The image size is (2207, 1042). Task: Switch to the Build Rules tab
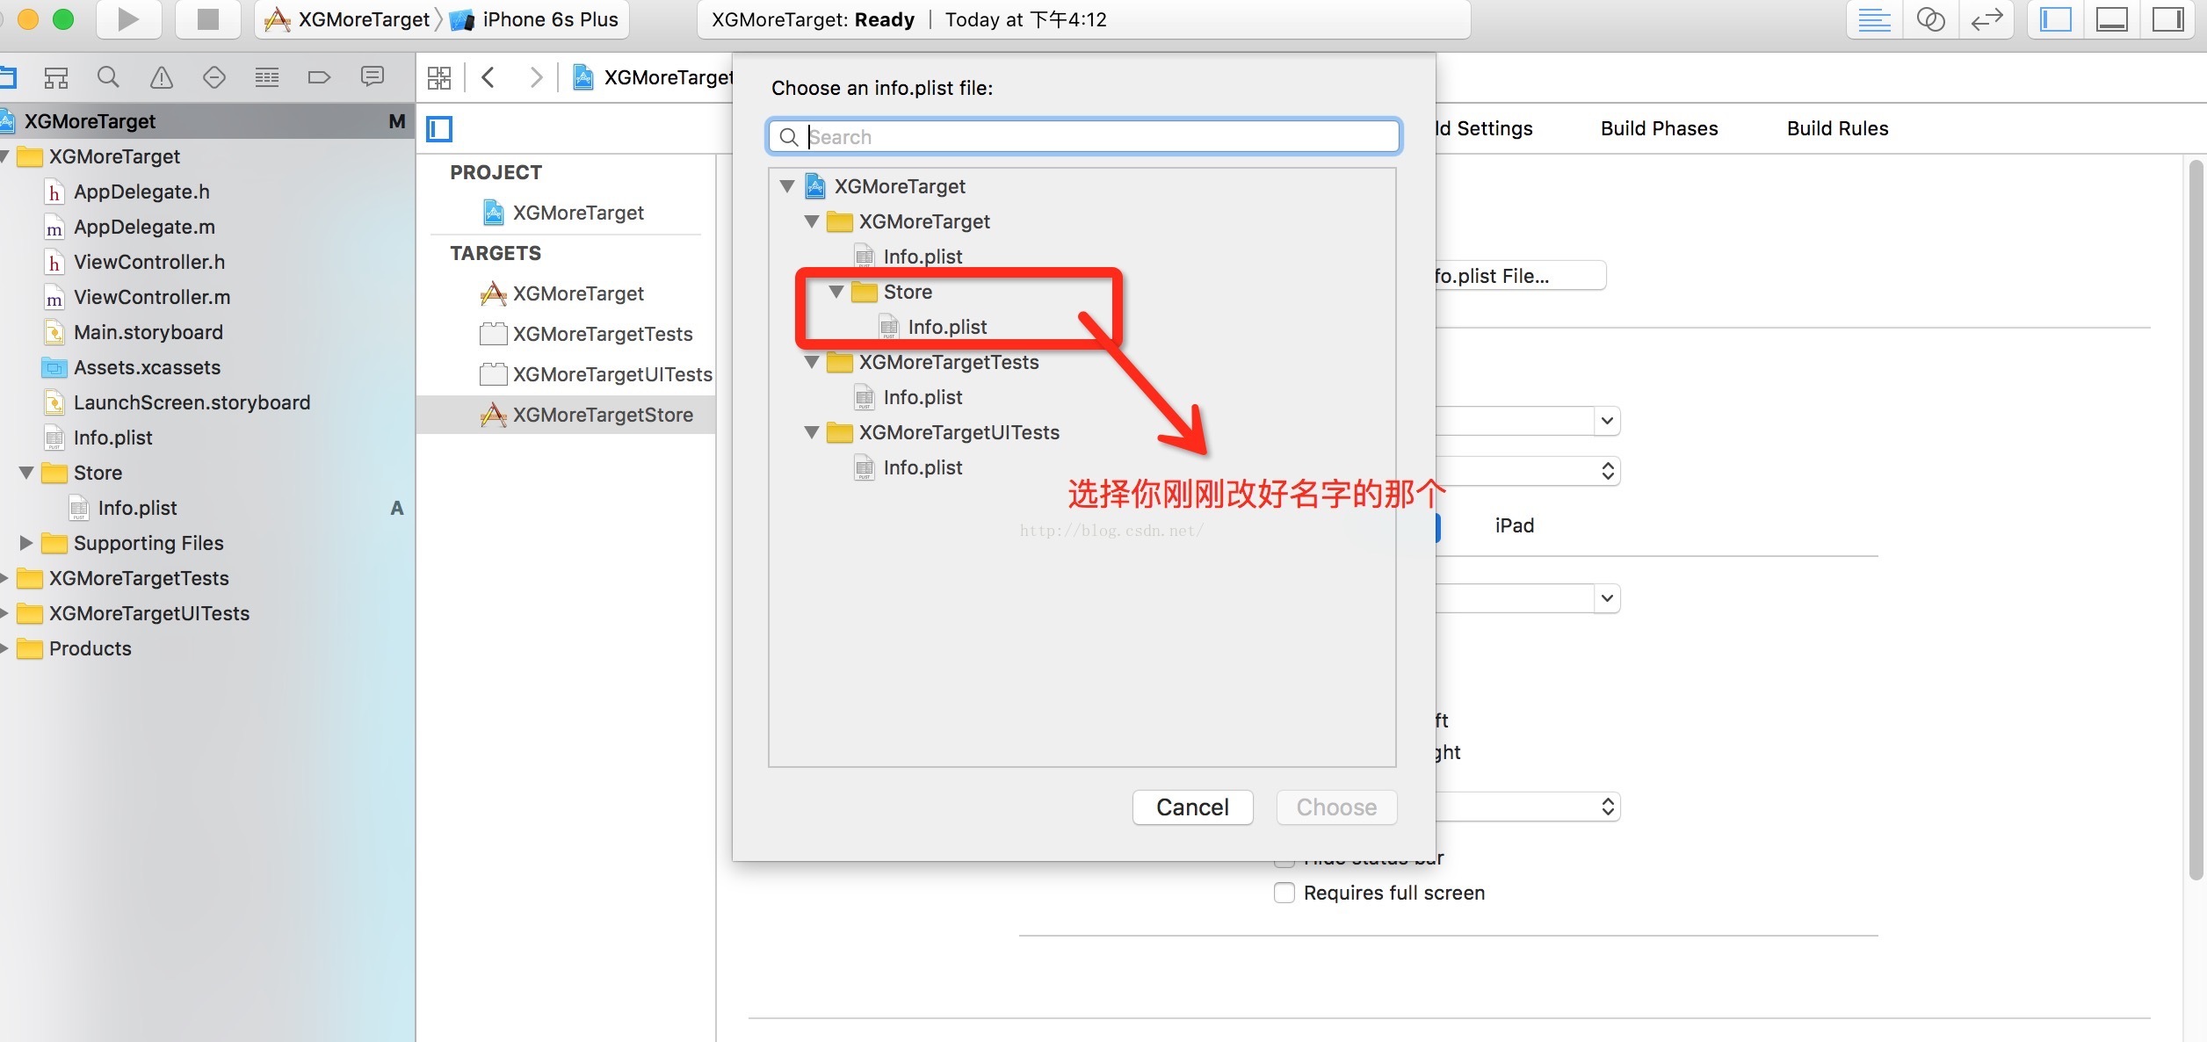click(1837, 128)
